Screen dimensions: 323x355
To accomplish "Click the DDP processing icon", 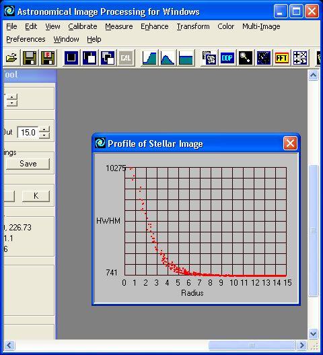I will [x=227, y=58].
